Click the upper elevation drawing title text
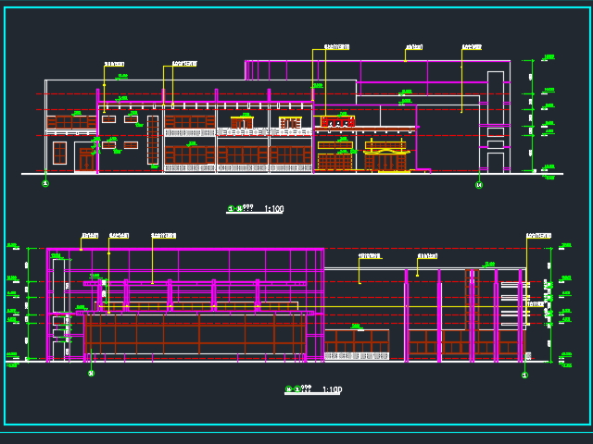 click(x=241, y=209)
